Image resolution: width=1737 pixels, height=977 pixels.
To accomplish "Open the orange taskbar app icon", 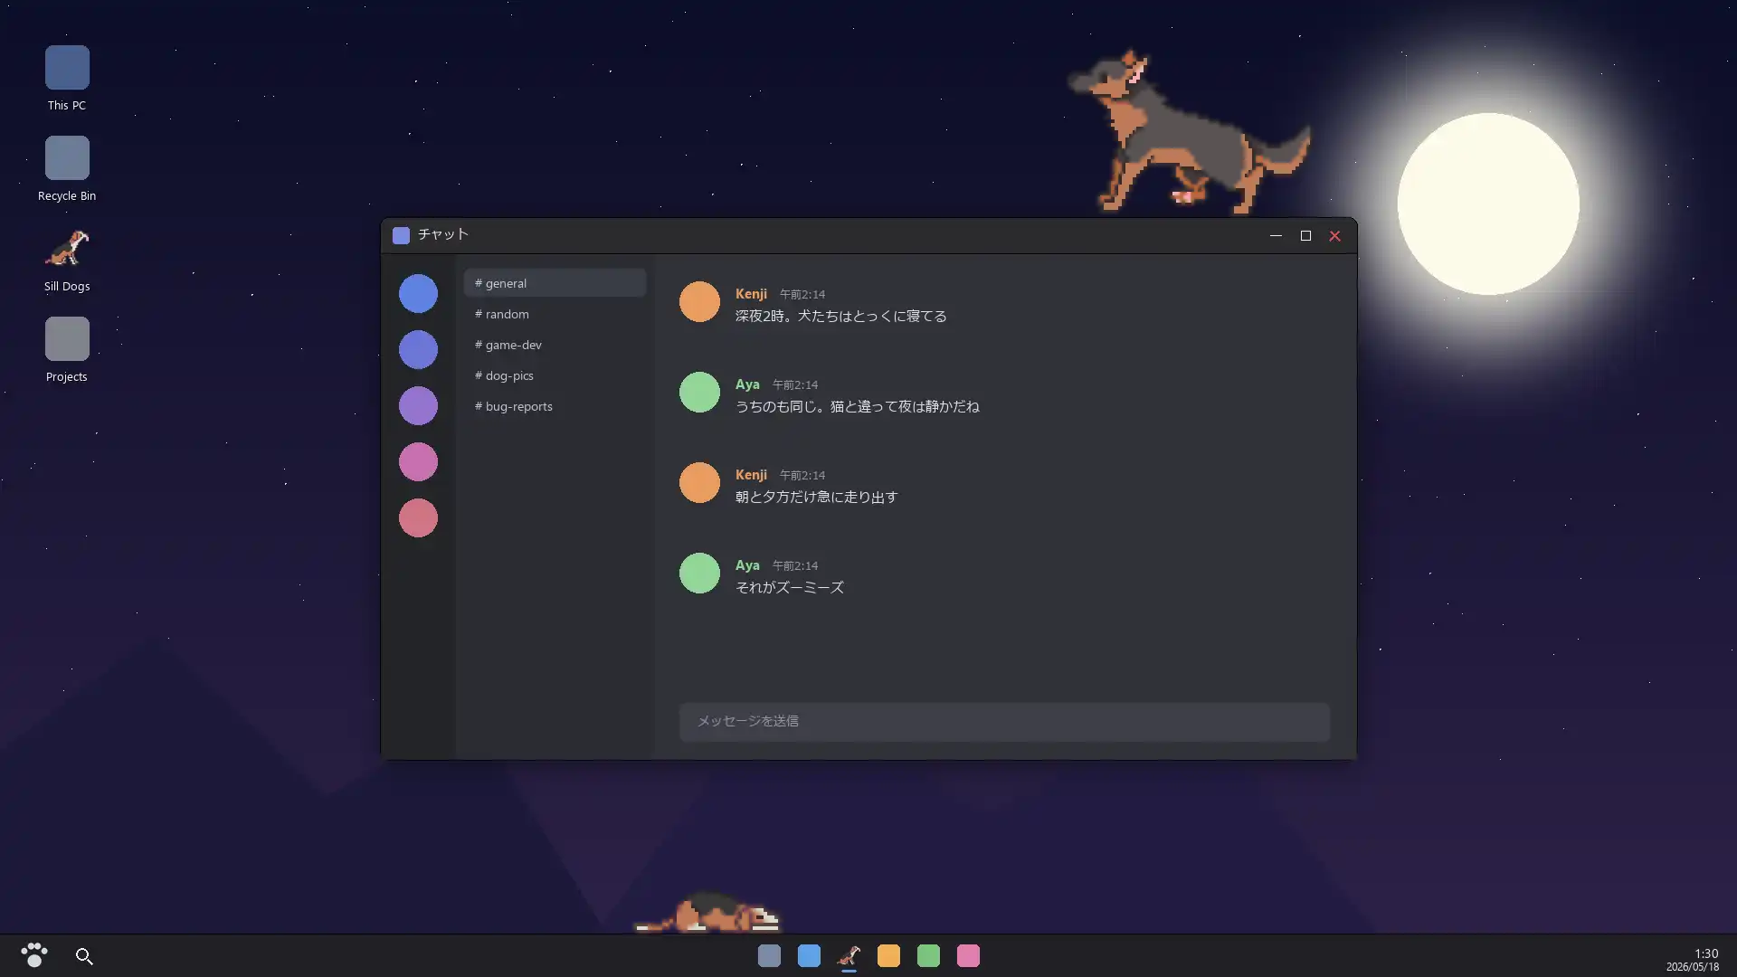I will point(888,956).
